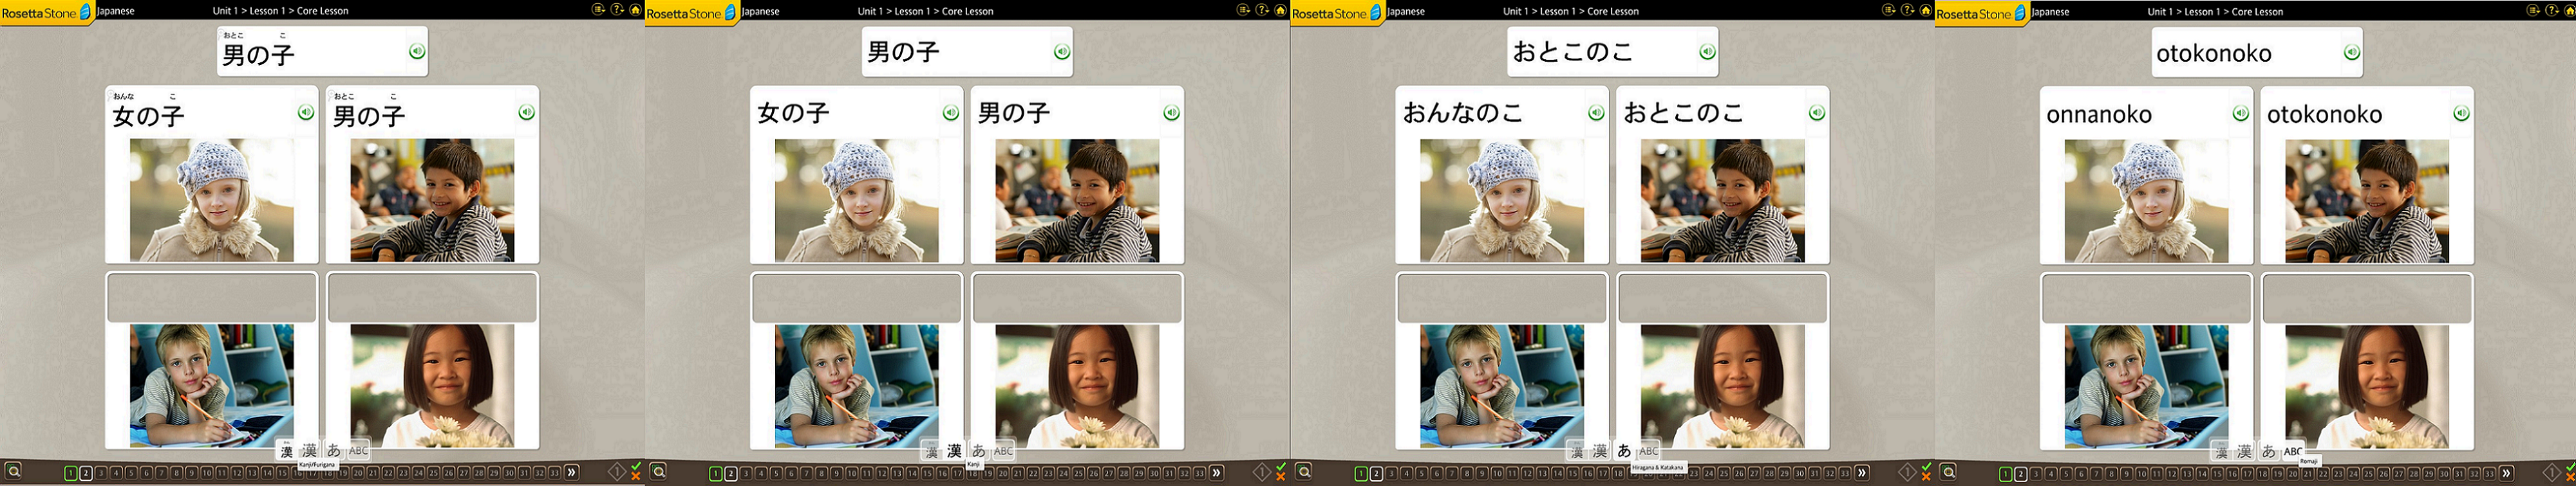
Task: Go to lesson screen 10 on the kanji-only screen
Action: coord(852,473)
